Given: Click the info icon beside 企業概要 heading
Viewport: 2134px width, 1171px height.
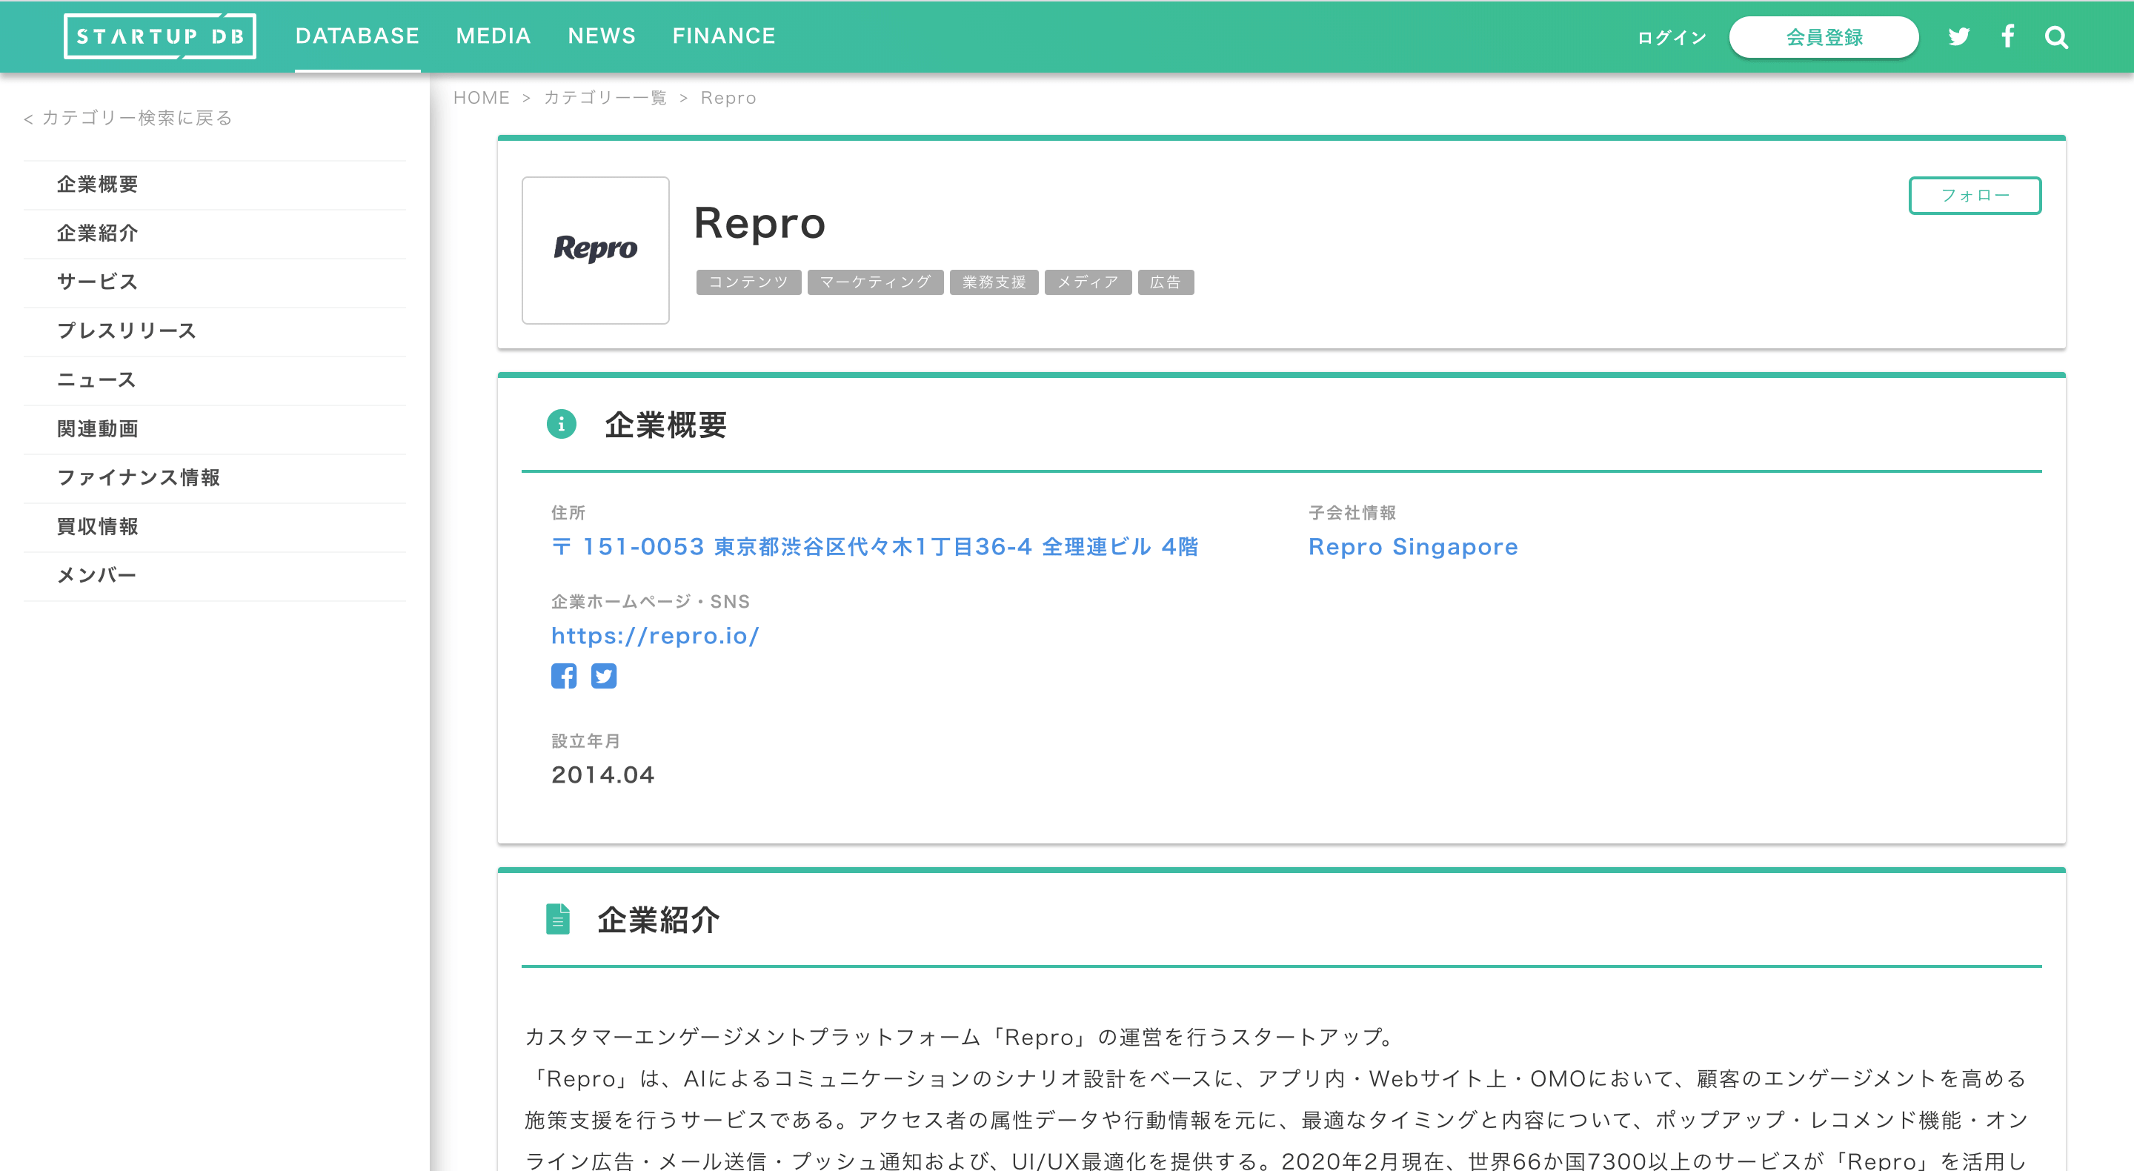Looking at the screenshot, I should pyautogui.click(x=562, y=425).
